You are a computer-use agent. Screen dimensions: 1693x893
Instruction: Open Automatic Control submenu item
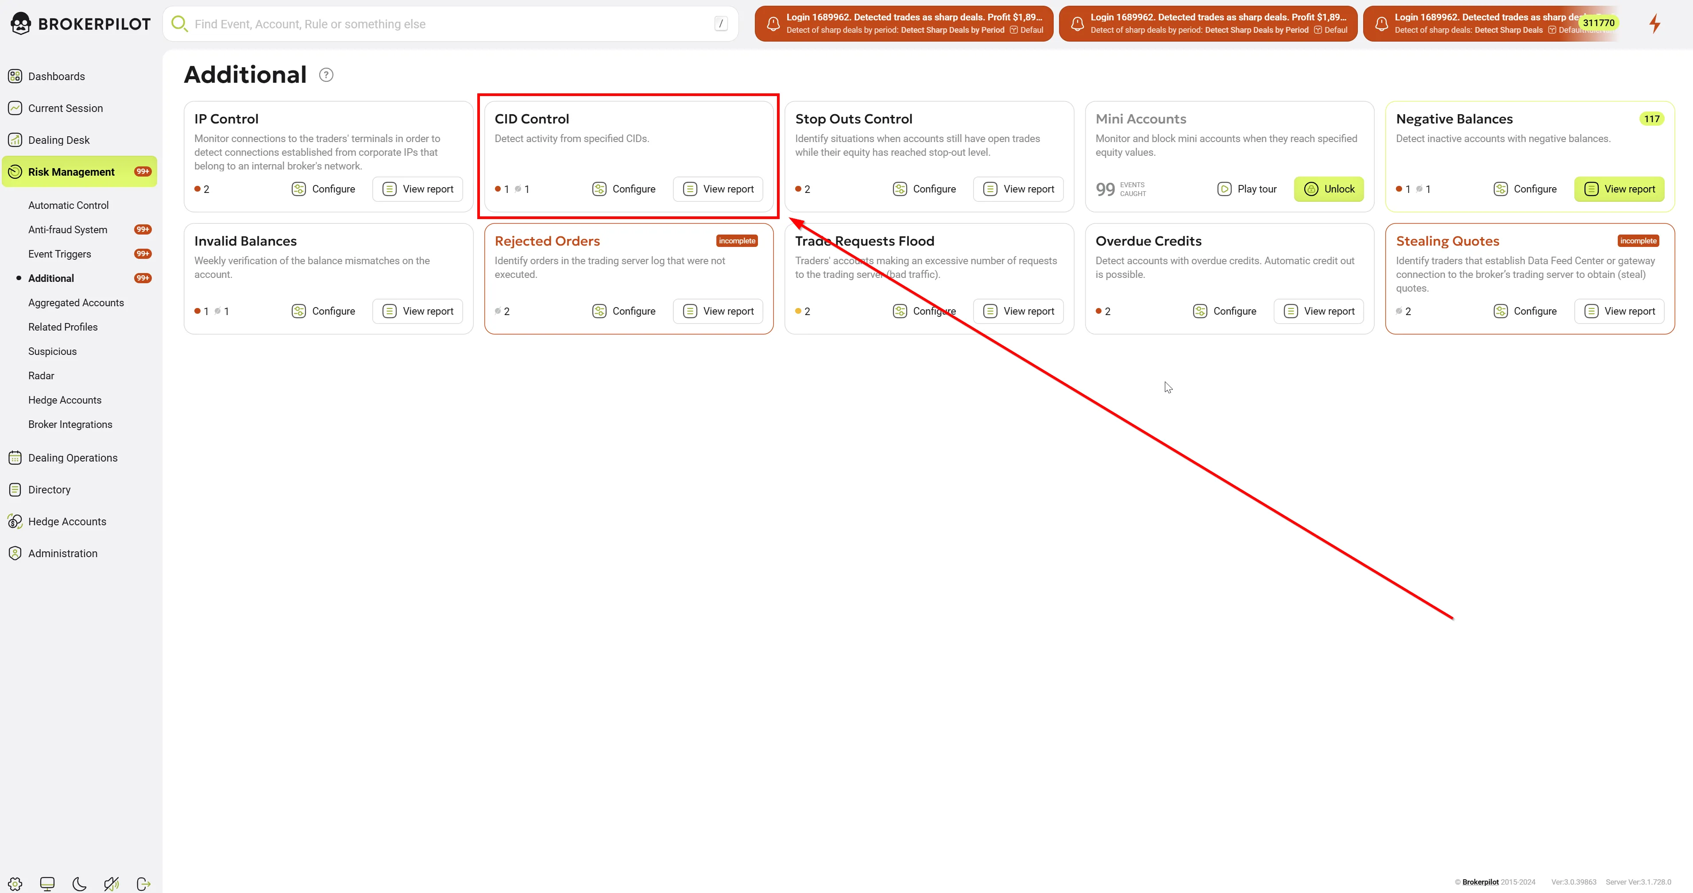[x=68, y=205]
